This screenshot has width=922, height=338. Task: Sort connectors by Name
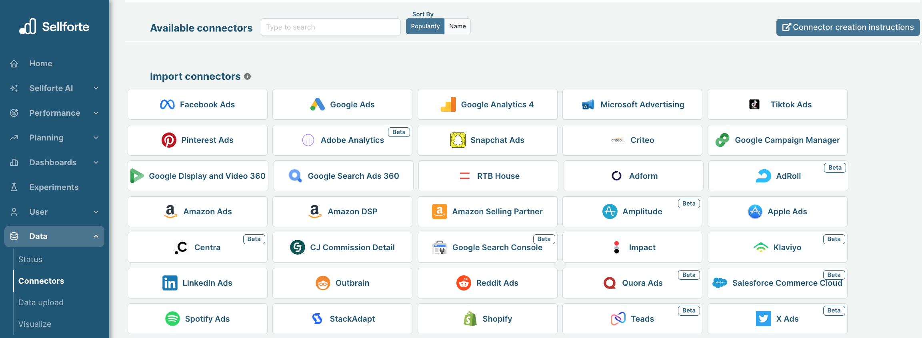[x=458, y=26]
